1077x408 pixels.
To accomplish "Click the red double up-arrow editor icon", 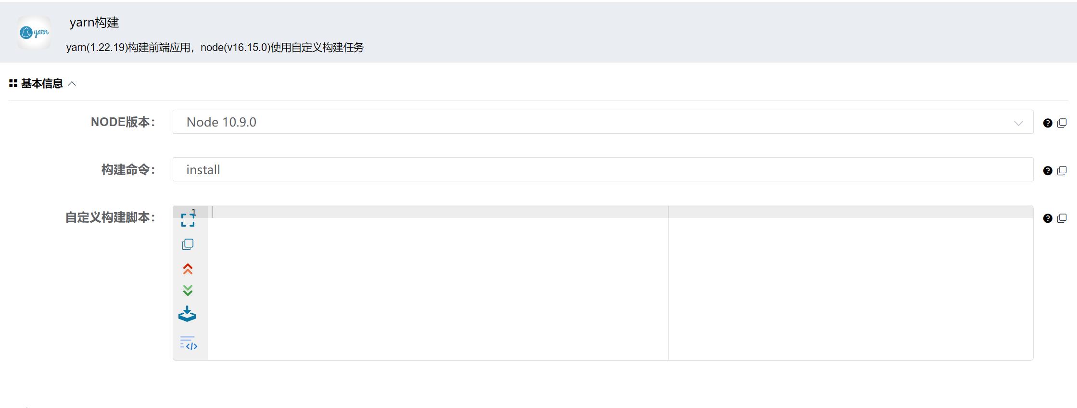I will pyautogui.click(x=188, y=269).
